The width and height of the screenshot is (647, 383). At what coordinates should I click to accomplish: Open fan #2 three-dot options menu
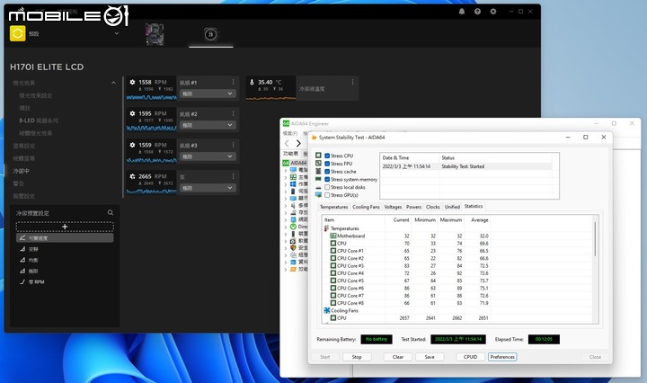pyautogui.click(x=233, y=113)
